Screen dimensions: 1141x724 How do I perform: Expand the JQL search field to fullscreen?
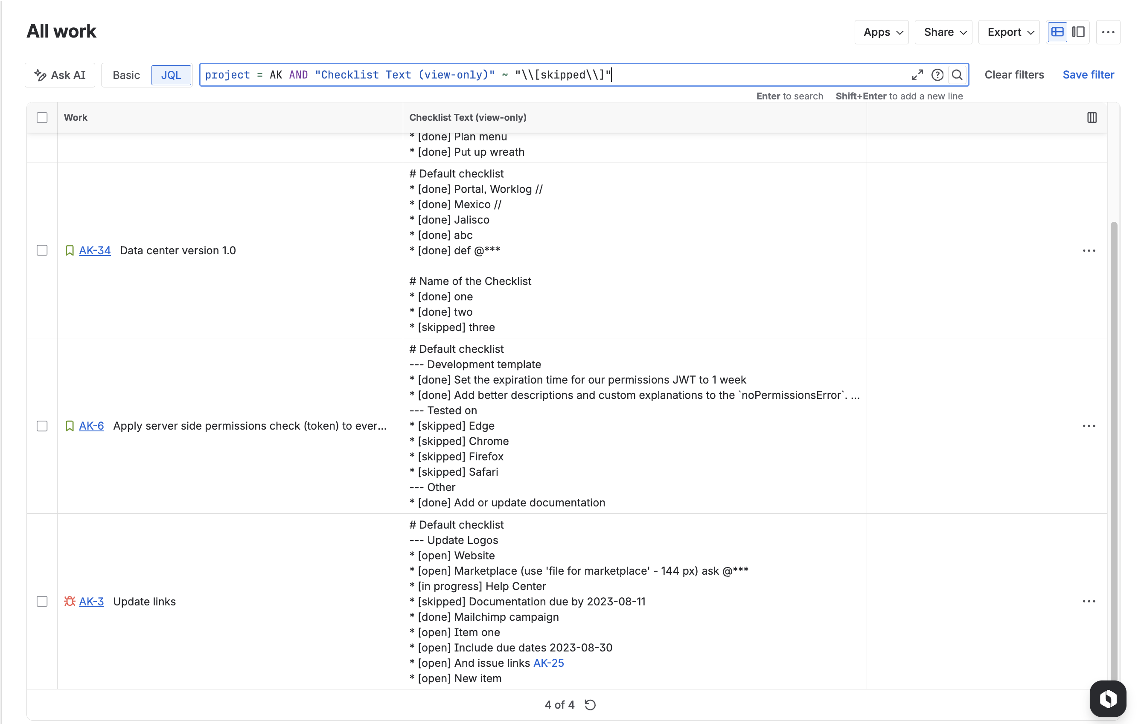pyautogui.click(x=917, y=75)
